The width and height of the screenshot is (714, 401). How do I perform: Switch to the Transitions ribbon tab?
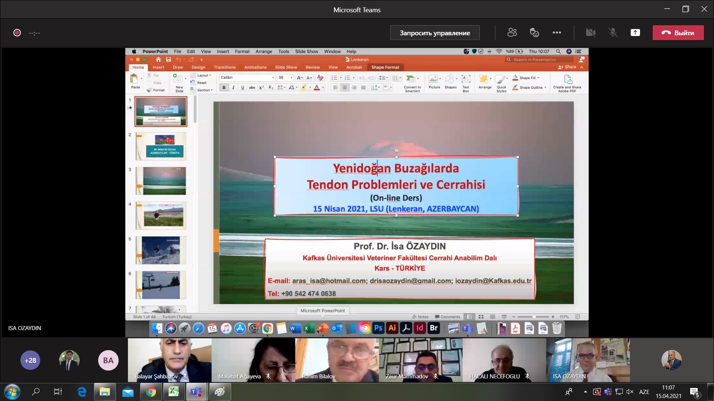225,67
